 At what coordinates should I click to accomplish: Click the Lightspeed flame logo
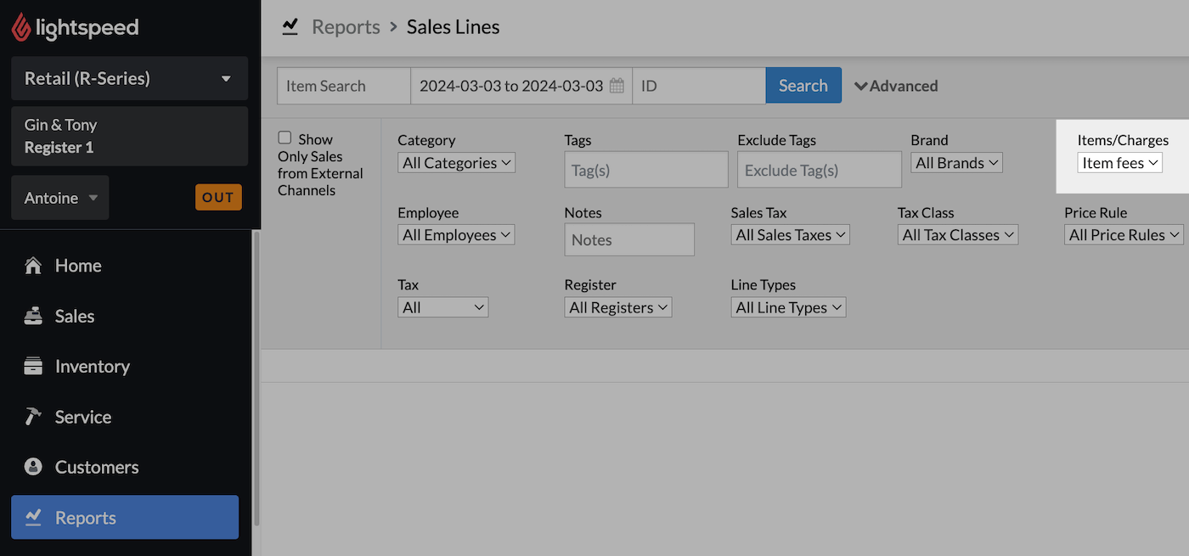(x=21, y=27)
